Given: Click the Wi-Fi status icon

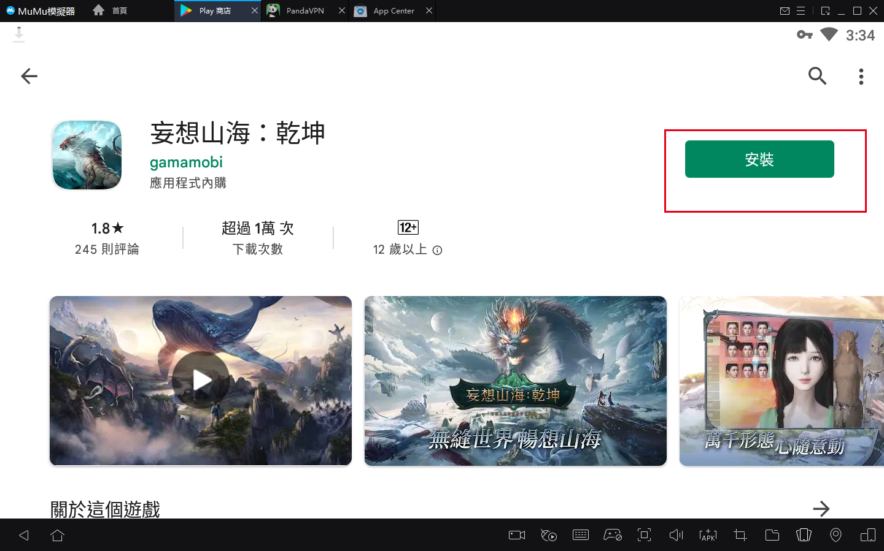Looking at the screenshot, I should (x=829, y=34).
